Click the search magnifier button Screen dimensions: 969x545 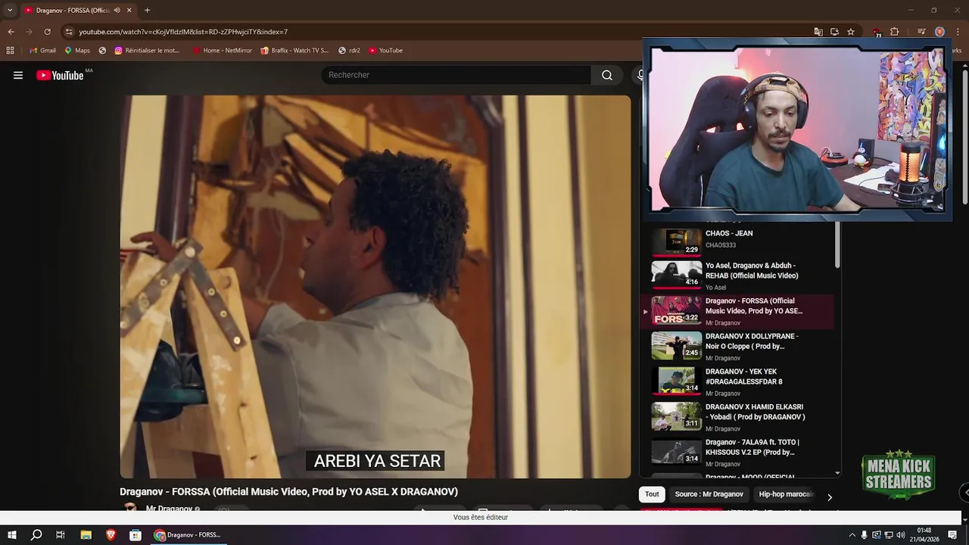(x=607, y=75)
